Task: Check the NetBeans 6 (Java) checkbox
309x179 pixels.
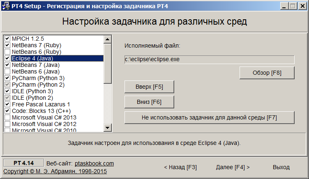Action: [7, 71]
